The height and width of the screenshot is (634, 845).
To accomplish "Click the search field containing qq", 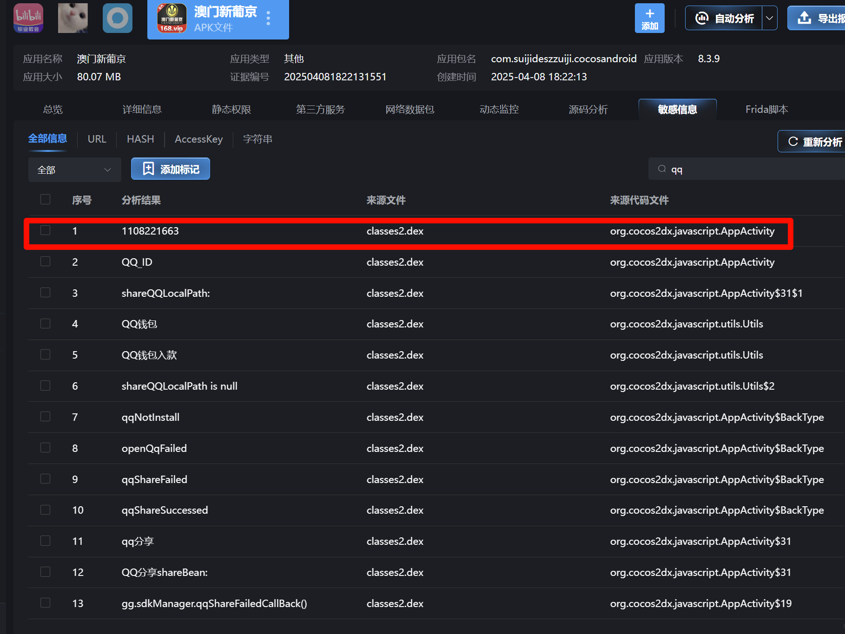I will pos(746,169).
